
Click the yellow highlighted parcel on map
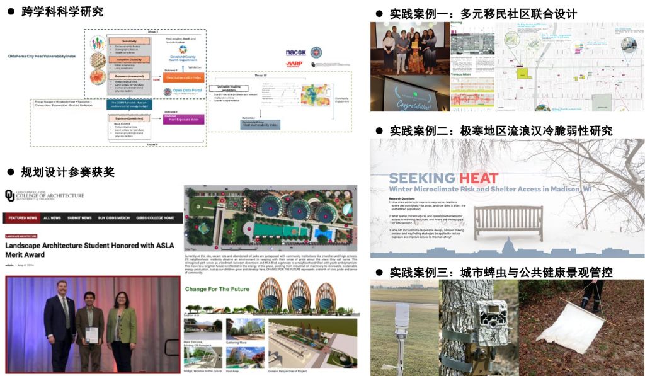tap(523, 74)
